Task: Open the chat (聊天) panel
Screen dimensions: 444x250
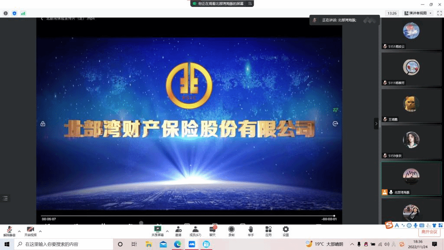Action: pos(212,230)
